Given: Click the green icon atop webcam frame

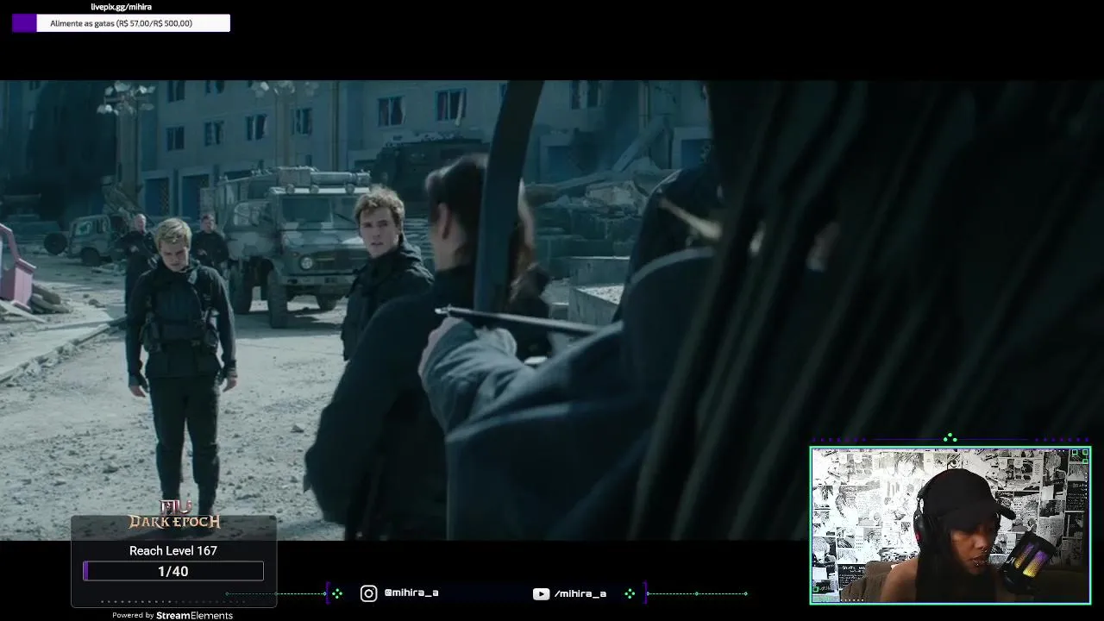Looking at the screenshot, I should point(950,438).
